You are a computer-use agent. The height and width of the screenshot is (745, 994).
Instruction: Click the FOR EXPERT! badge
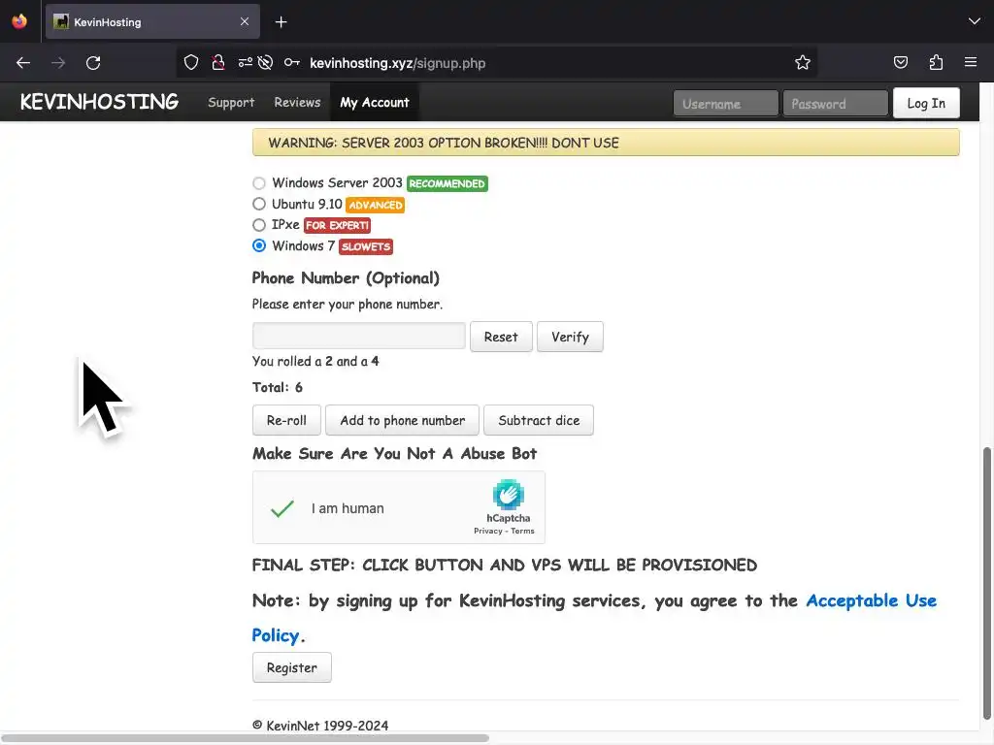(x=337, y=225)
